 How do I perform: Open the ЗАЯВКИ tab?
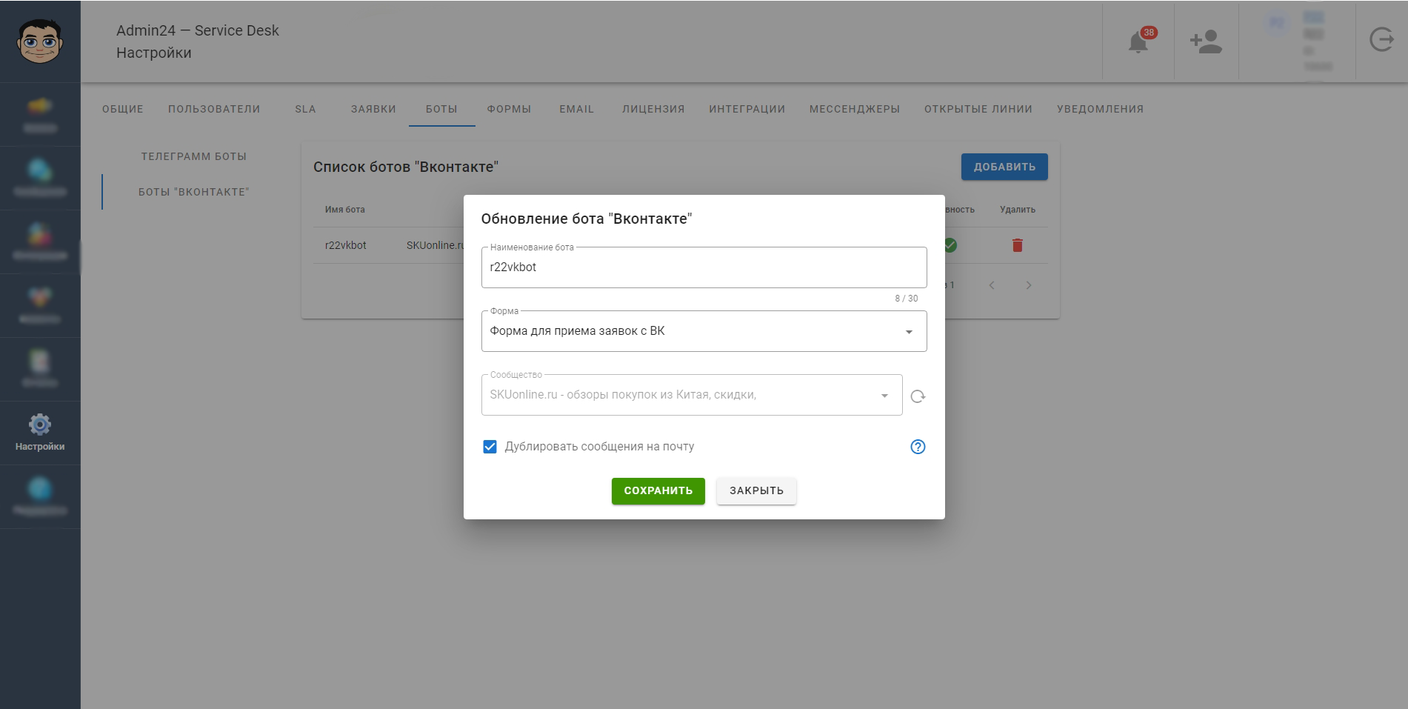click(x=373, y=109)
